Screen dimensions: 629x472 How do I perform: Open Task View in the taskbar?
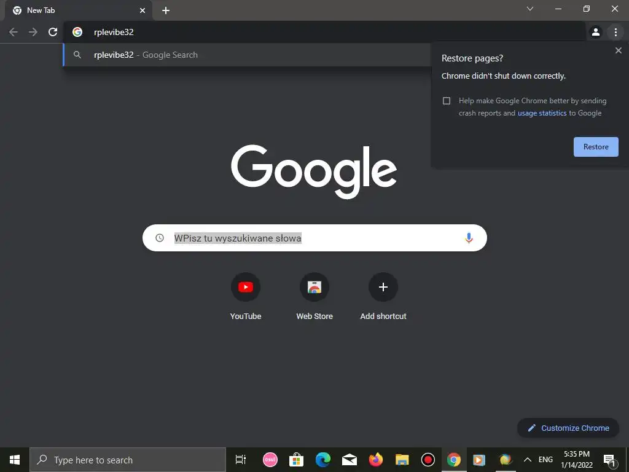[241, 460]
